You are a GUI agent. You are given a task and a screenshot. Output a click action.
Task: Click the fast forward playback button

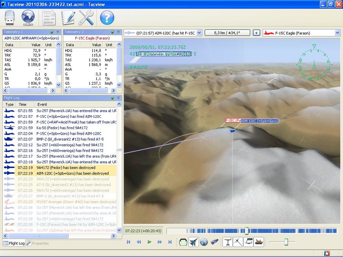tap(160, 242)
